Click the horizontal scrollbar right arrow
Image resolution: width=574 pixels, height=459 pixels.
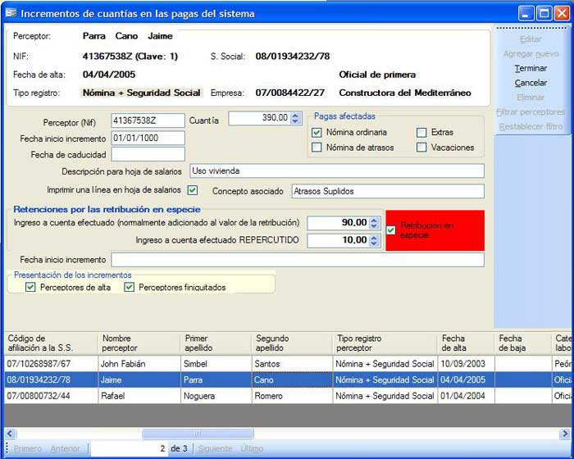pyautogui.click(x=567, y=434)
